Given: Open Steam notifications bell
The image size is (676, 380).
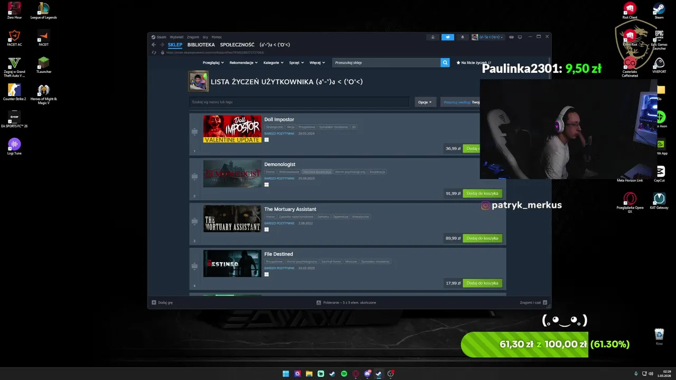Looking at the screenshot, I should tap(462, 37).
